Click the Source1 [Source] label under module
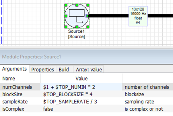 (x=77, y=34)
